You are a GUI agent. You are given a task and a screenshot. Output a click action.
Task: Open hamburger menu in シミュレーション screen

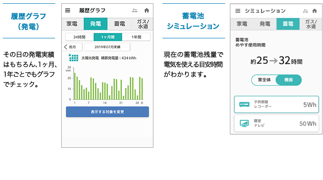(237, 11)
